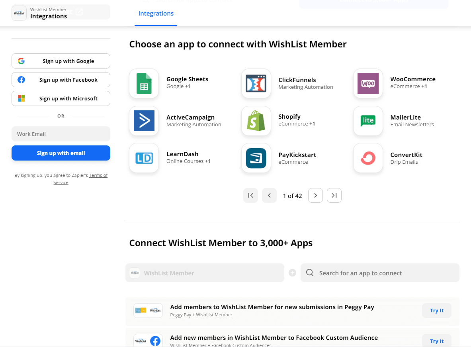471x347 pixels.
Task: Open the PayKickstart name link
Action: click(x=297, y=155)
